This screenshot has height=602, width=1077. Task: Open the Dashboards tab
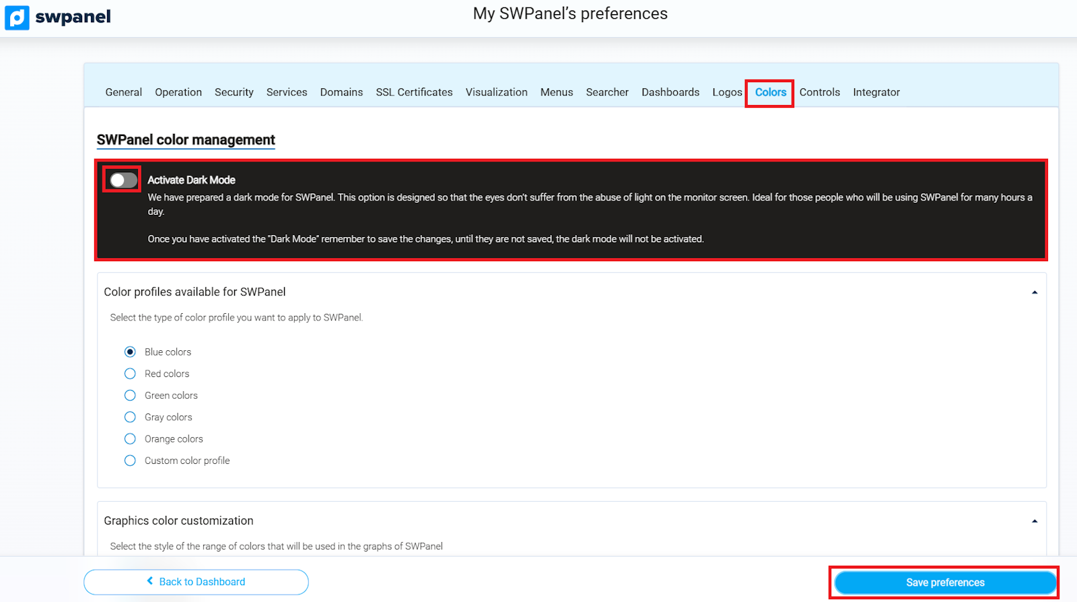point(670,92)
